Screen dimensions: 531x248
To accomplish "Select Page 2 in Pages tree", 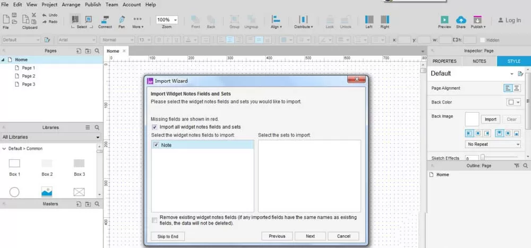I will [x=29, y=76].
